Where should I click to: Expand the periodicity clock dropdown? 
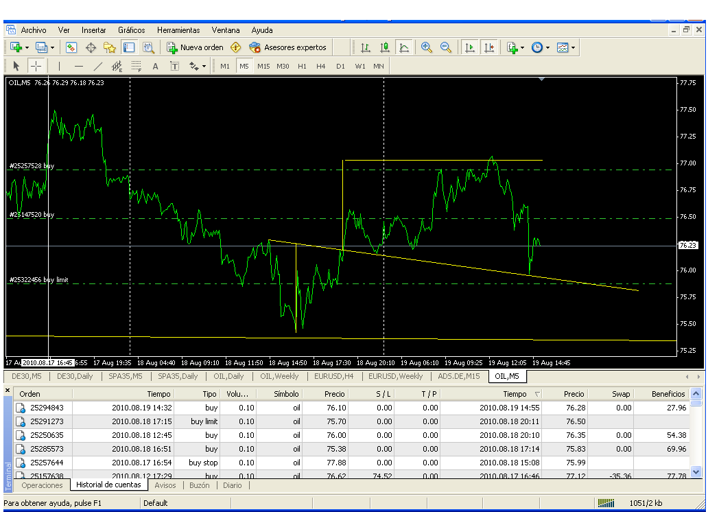coord(541,47)
